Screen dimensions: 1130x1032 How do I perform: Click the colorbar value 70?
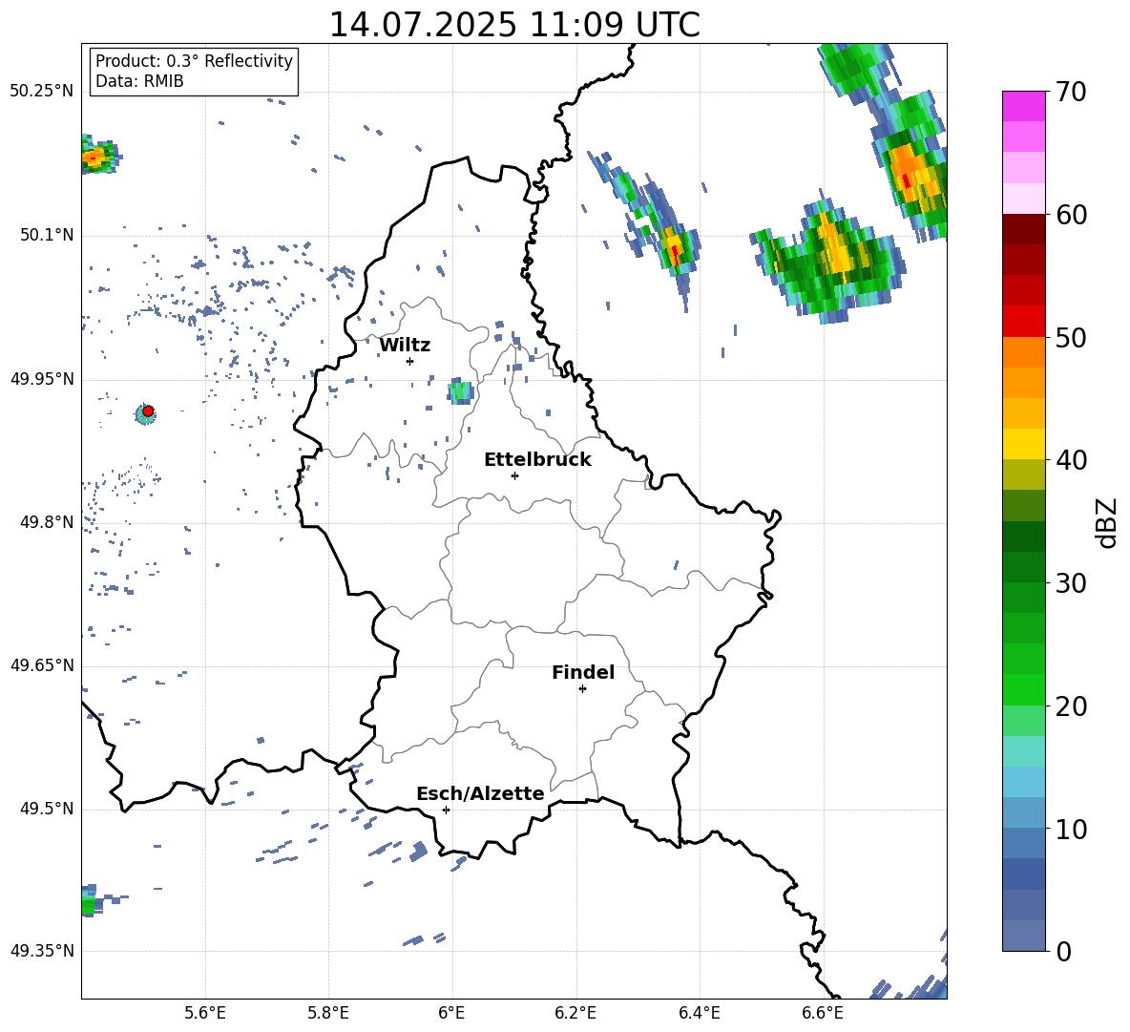pyautogui.click(x=1070, y=92)
